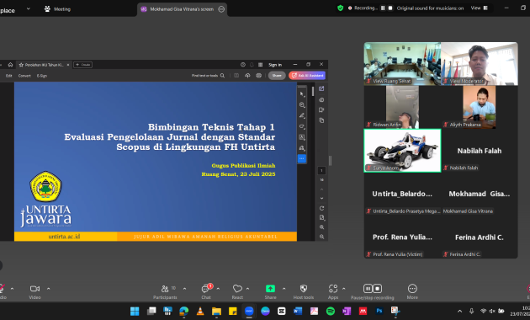Open the Participants panel in Zoom
The width and height of the screenshot is (530, 320).
point(165,291)
